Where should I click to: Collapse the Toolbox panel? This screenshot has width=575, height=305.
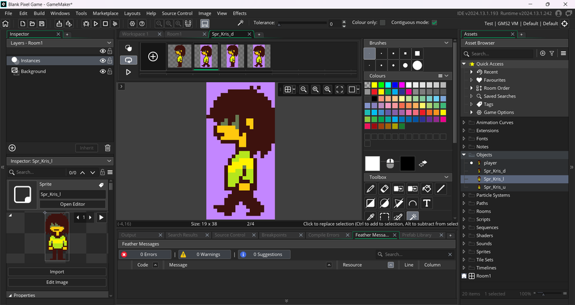[x=447, y=177]
